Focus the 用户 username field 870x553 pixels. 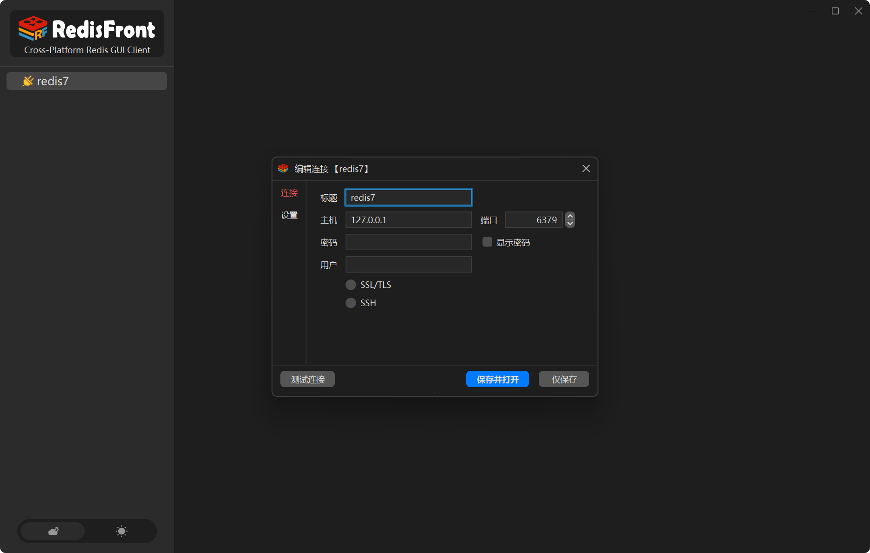408,265
